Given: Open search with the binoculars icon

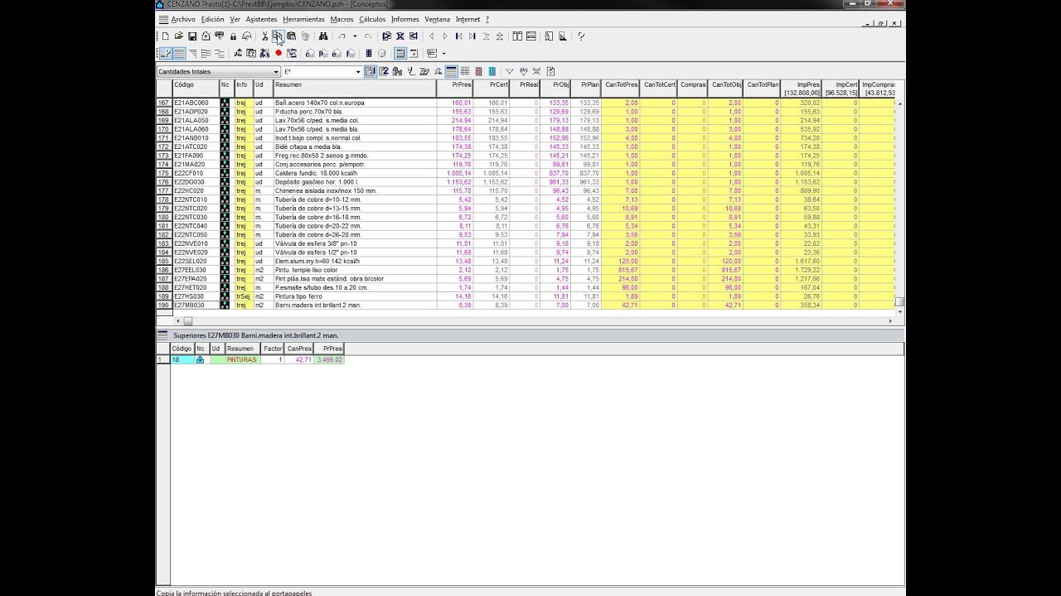Looking at the screenshot, I should pyautogui.click(x=323, y=36).
